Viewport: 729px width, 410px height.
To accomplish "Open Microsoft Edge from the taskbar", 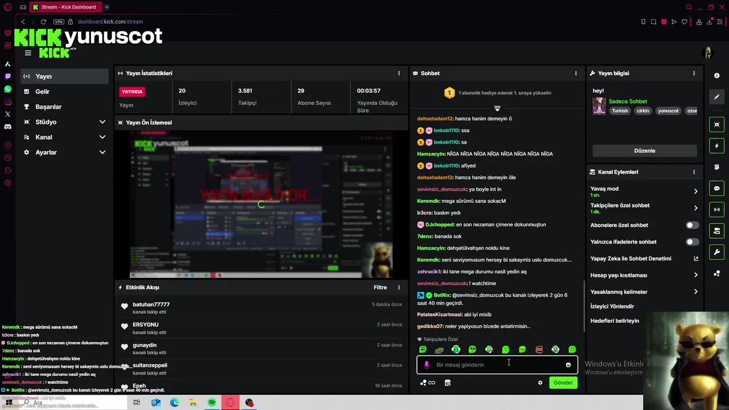I will [x=174, y=403].
